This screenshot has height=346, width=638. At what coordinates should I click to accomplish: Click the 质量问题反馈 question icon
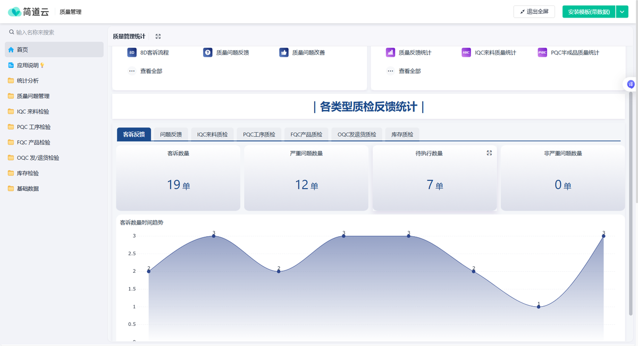[208, 53]
